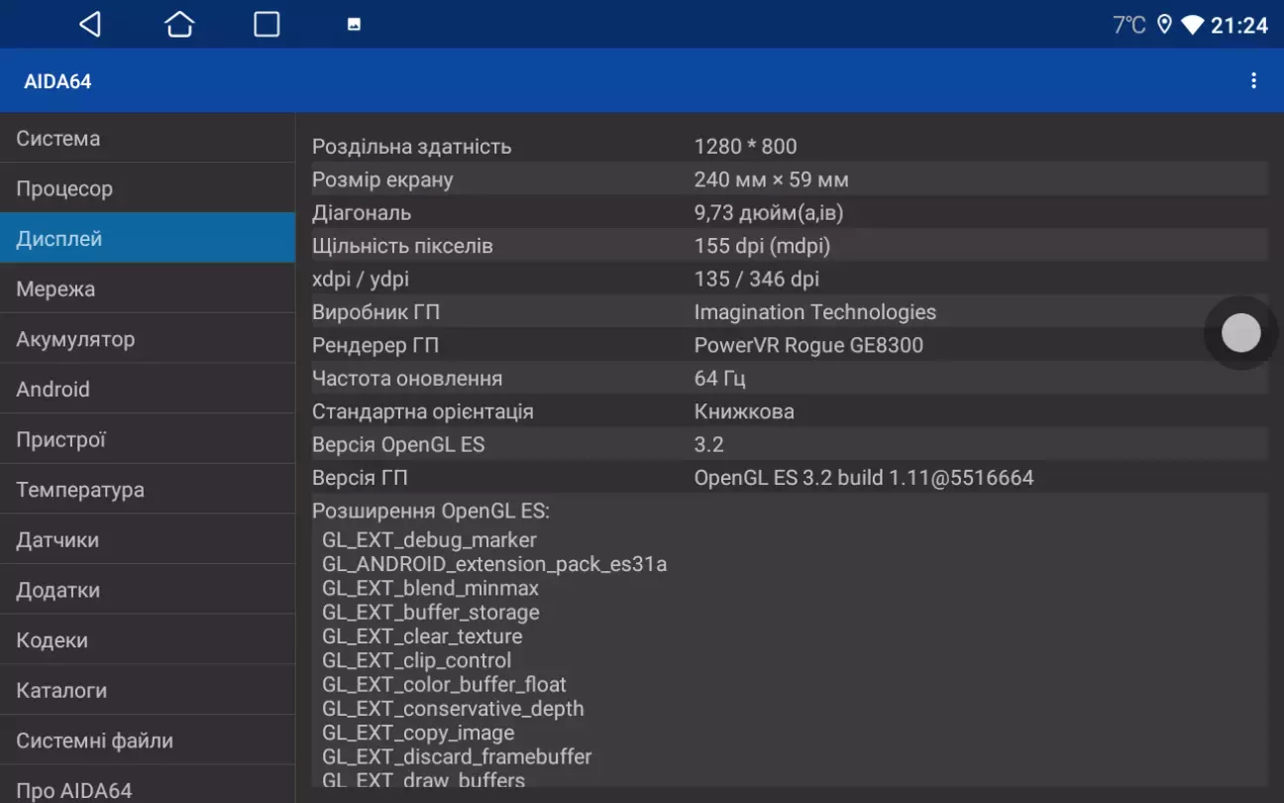Image resolution: width=1284 pixels, height=803 pixels.
Task: Tap the location pin status icon
Action: tap(1164, 25)
